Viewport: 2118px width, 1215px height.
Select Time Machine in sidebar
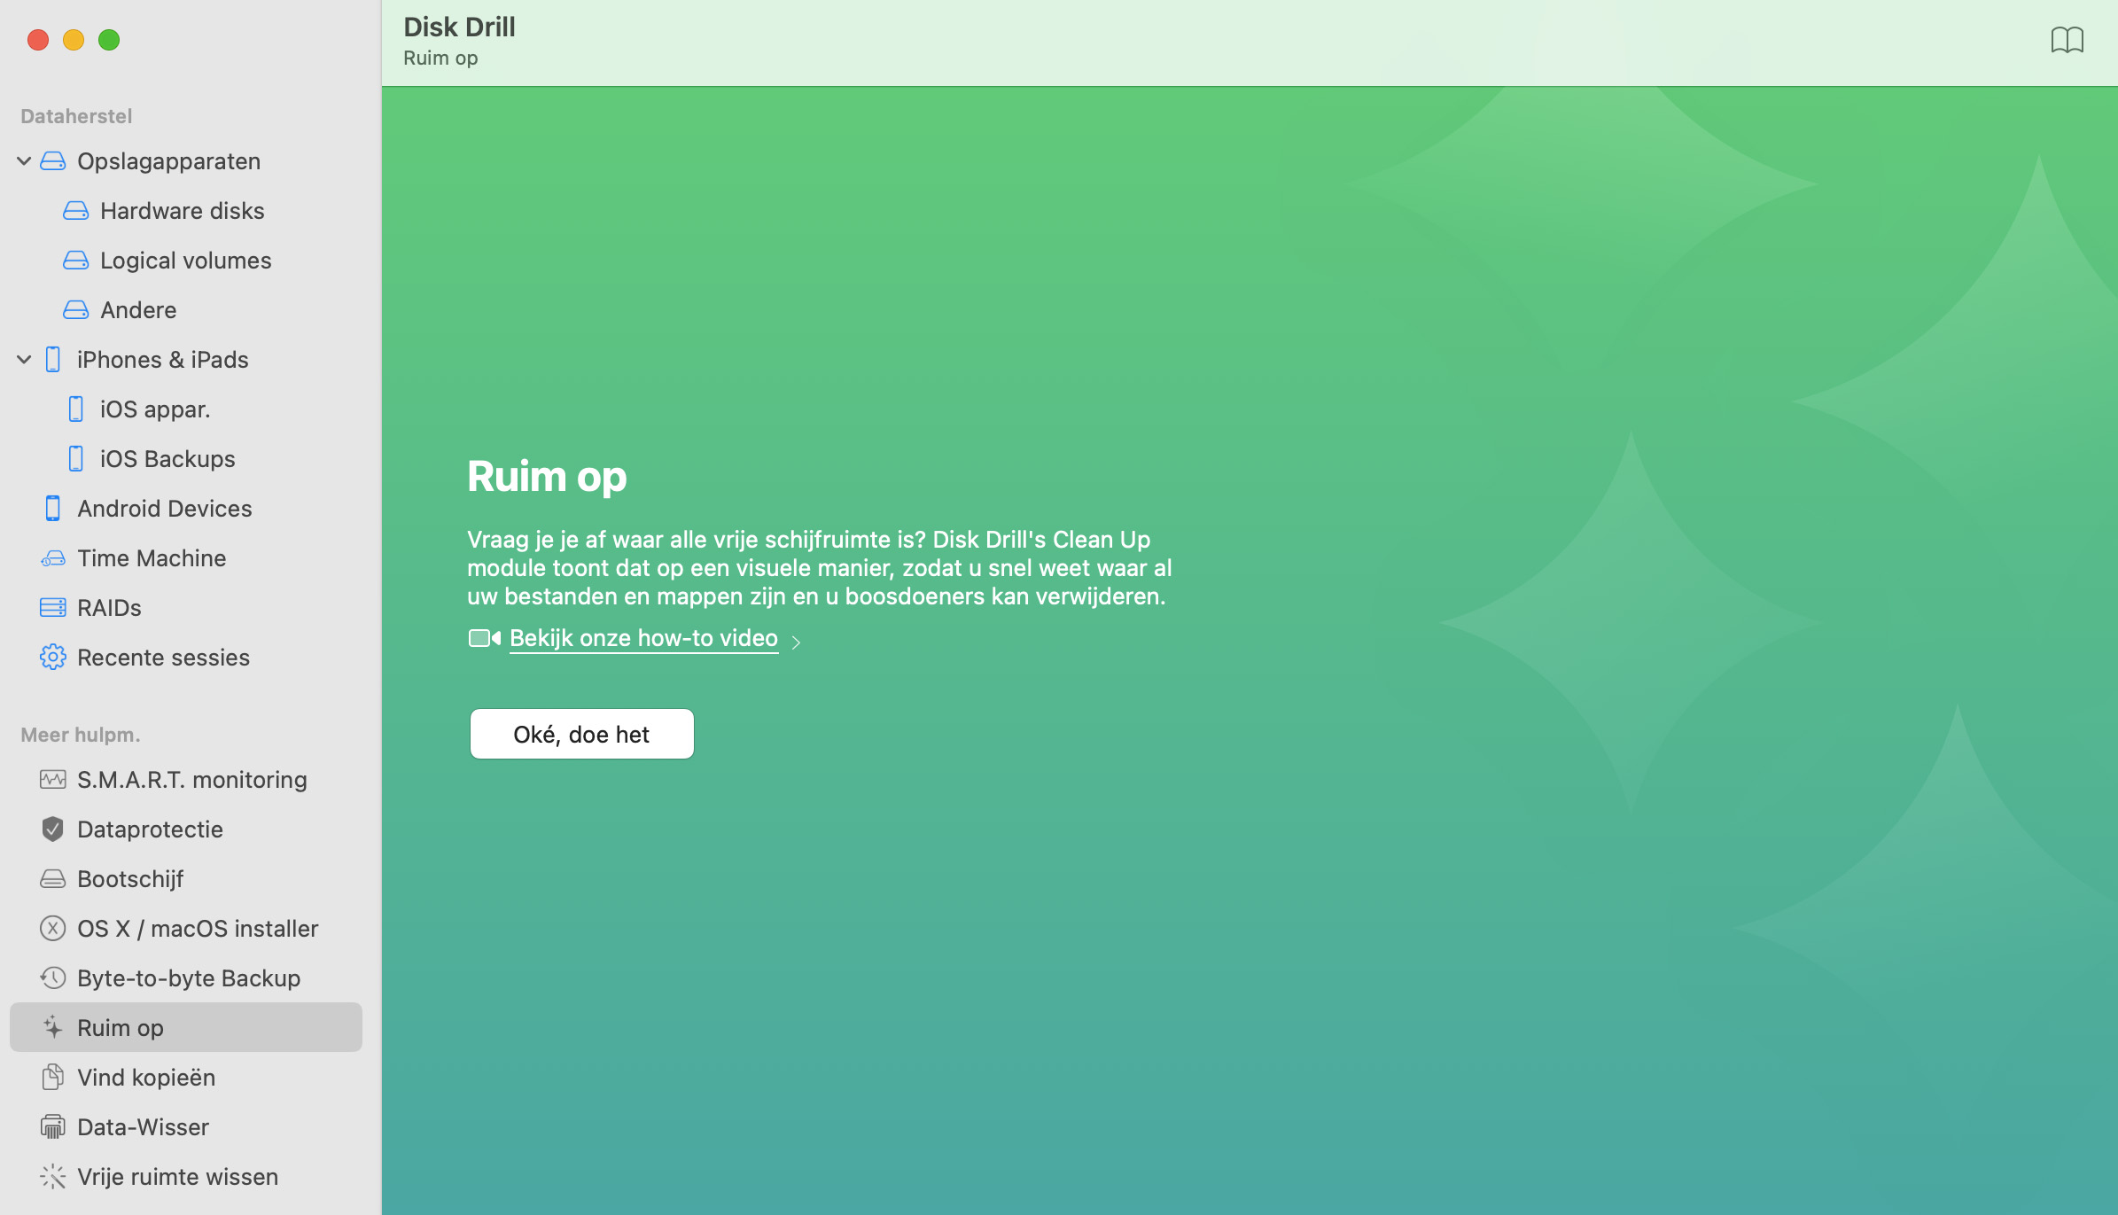[152, 557]
